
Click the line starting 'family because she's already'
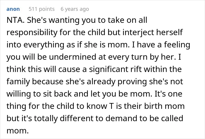[x=95, y=81]
